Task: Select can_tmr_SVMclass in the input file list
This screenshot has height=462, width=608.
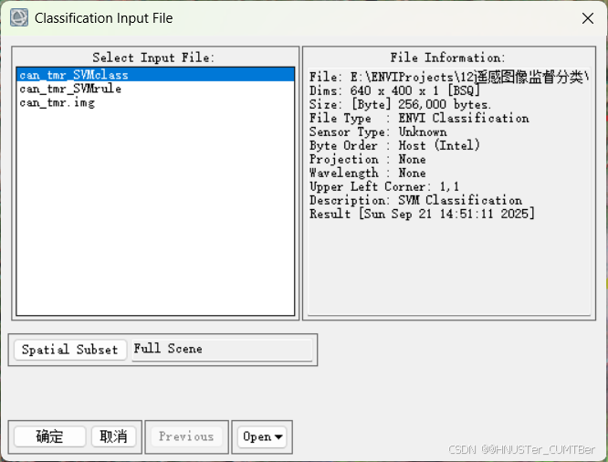Action: point(155,75)
